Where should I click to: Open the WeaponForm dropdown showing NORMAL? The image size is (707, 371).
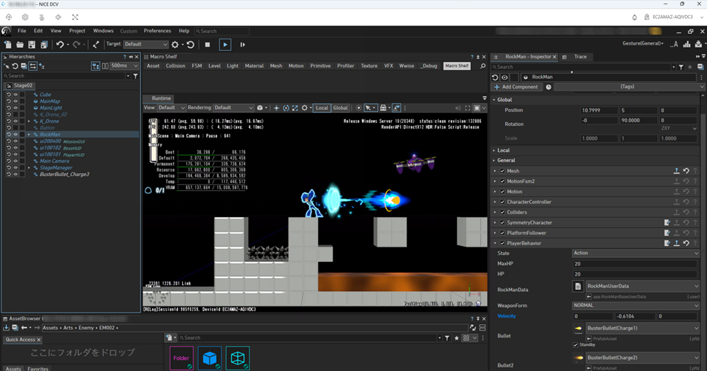(x=636, y=306)
